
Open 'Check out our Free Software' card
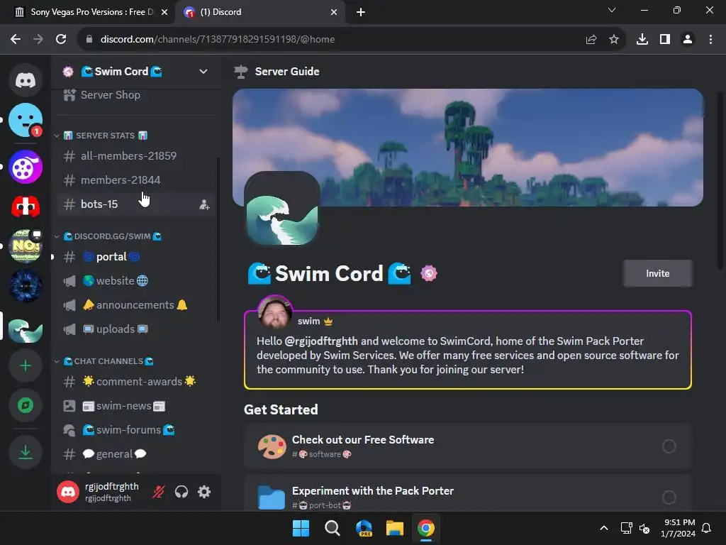click(x=468, y=446)
